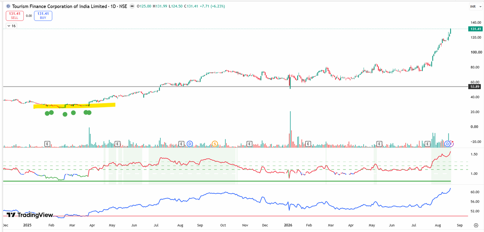Collapse the 16 indicators legend chevron

[9, 26]
